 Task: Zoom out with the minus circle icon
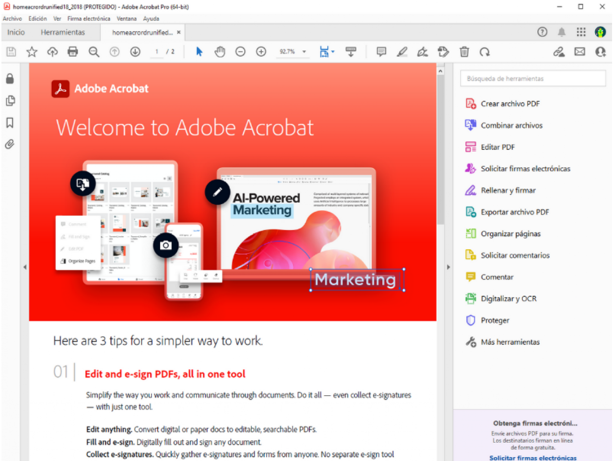click(x=240, y=51)
